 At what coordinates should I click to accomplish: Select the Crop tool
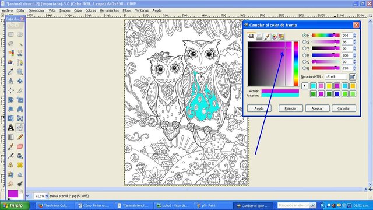point(20,90)
